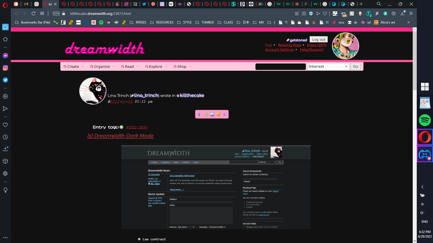Viewport: 433px width, 243px height.
Task: Open the Opera sidebar settings gear
Action: point(5,174)
